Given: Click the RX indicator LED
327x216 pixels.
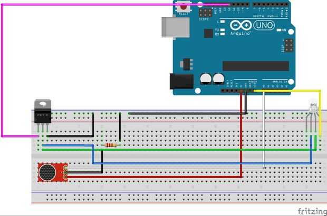Looking at the screenshot, I should (x=223, y=34).
